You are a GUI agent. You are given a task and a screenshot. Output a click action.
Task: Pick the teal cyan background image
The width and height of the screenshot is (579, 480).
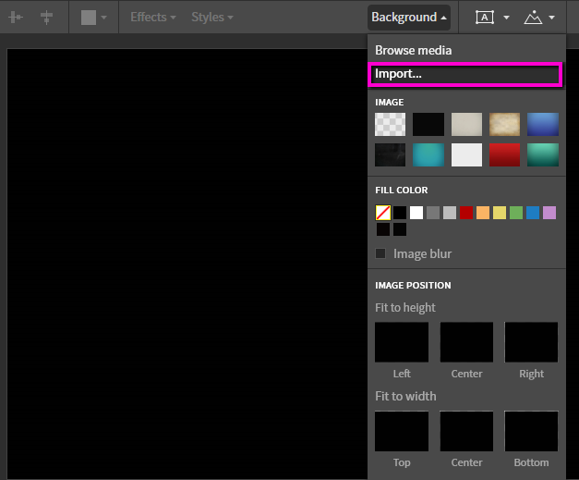428,154
